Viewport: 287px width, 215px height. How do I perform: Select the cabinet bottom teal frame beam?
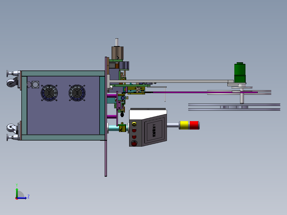63,137
